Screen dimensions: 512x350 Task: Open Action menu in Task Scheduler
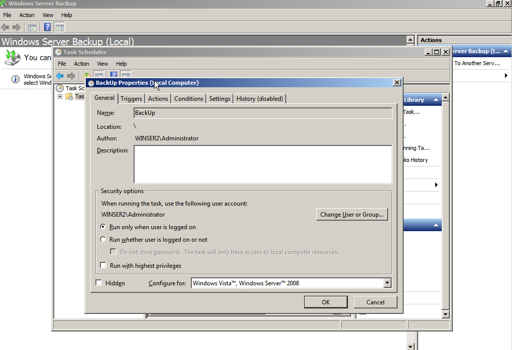click(x=81, y=64)
